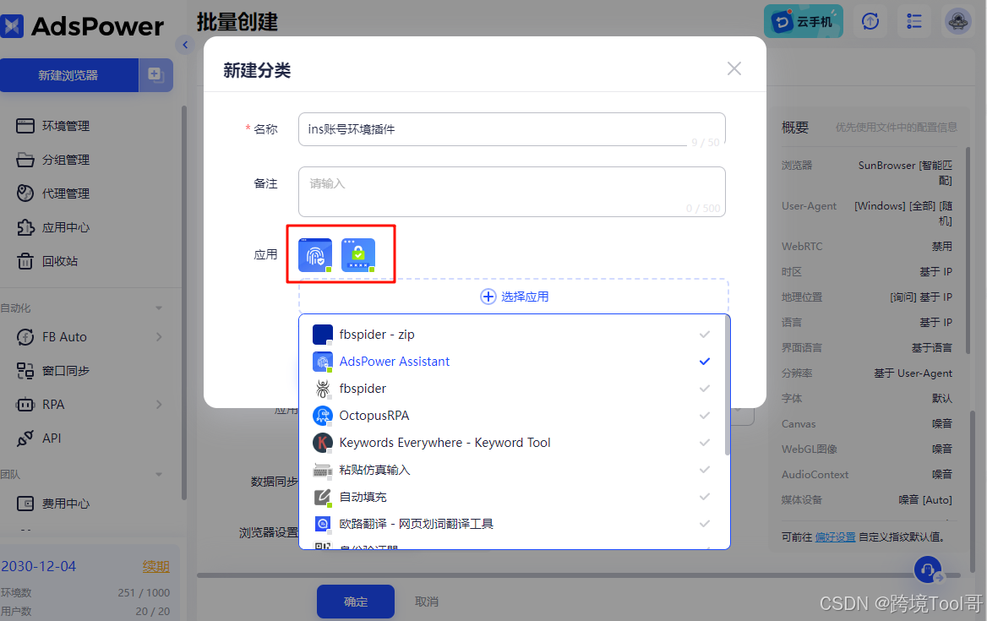Click the 粘贴仿真输入 keyboard icon
987x621 pixels.
click(322, 470)
